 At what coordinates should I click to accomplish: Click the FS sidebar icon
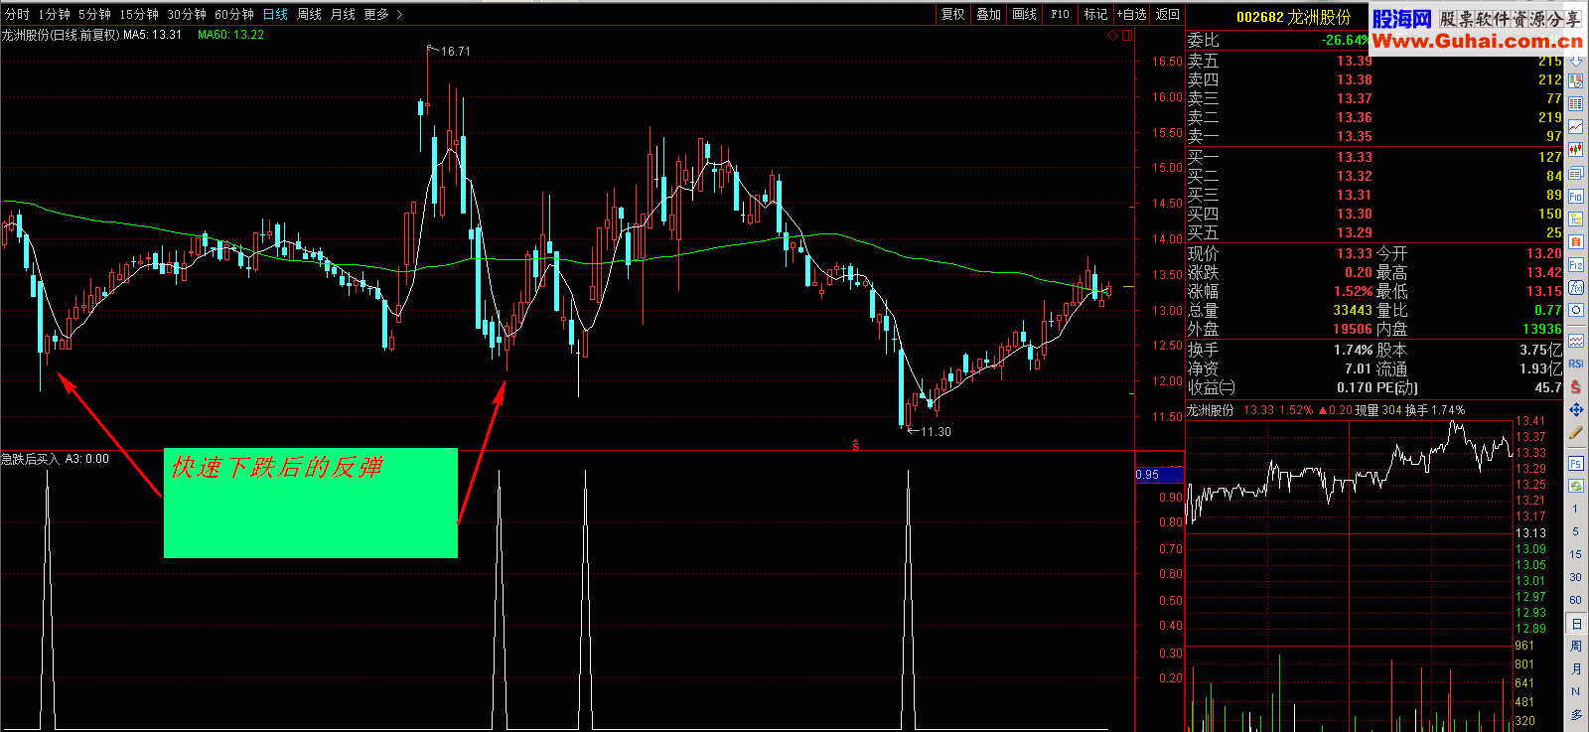[1576, 463]
